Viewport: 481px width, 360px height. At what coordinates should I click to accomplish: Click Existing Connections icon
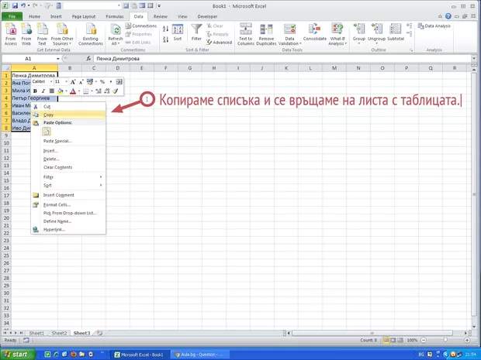tap(91, 33)
